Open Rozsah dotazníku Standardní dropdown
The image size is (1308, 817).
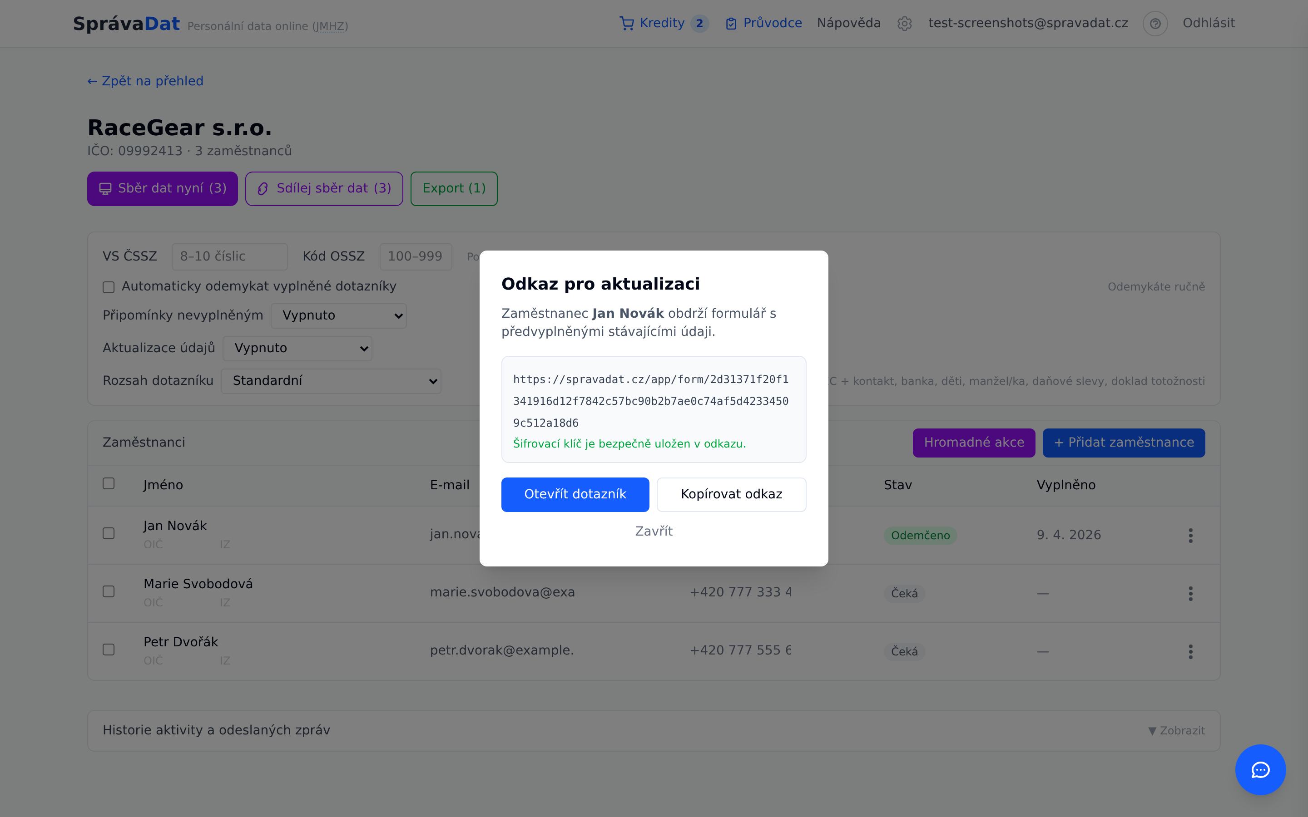331,381
